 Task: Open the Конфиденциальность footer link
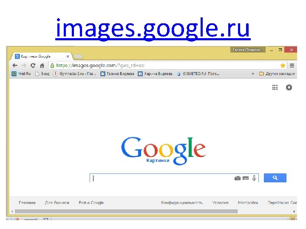182,203
